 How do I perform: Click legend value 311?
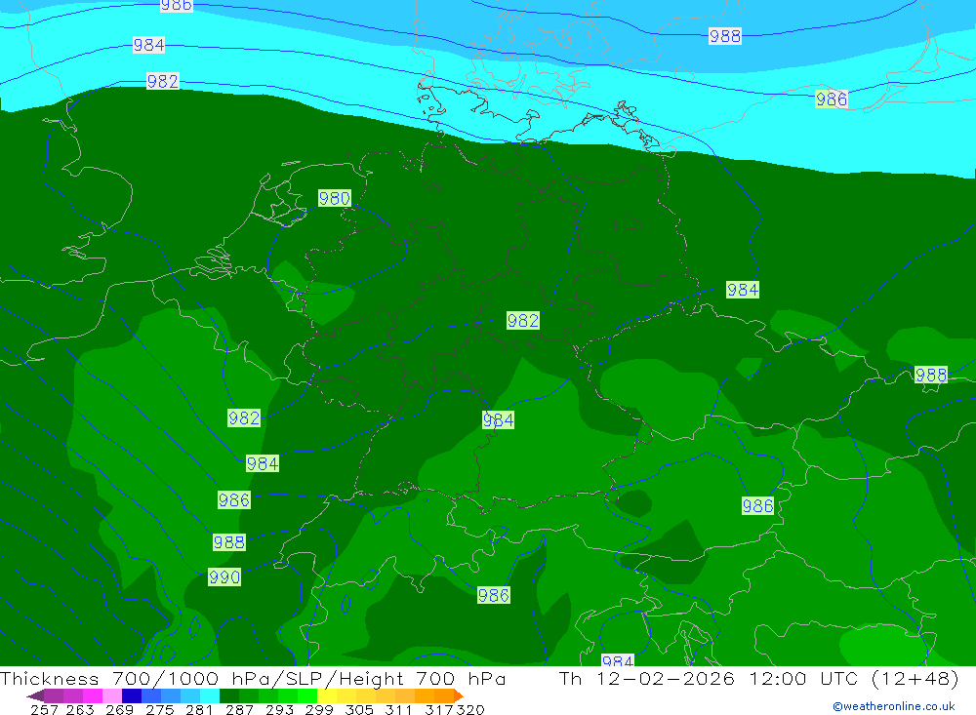(x=398, y=709)
